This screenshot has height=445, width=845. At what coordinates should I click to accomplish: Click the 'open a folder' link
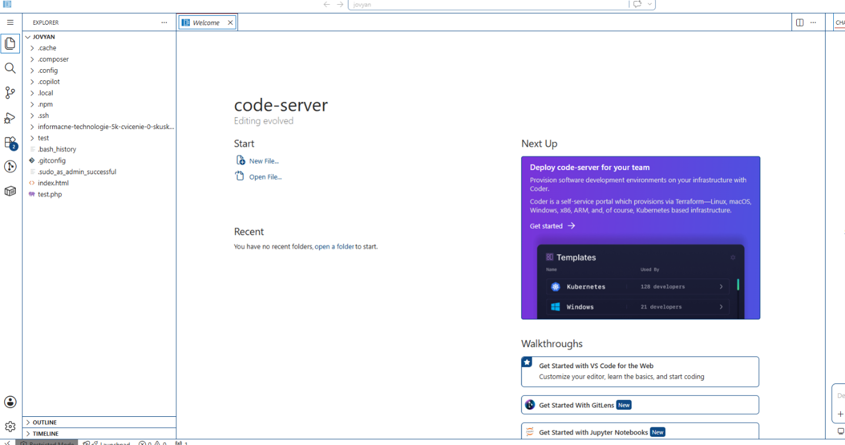(x=335, y=247)
